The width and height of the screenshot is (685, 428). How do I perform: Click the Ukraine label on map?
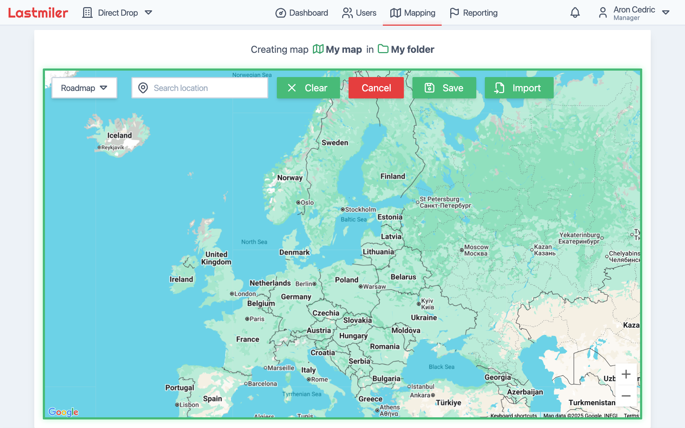point(424,317)
